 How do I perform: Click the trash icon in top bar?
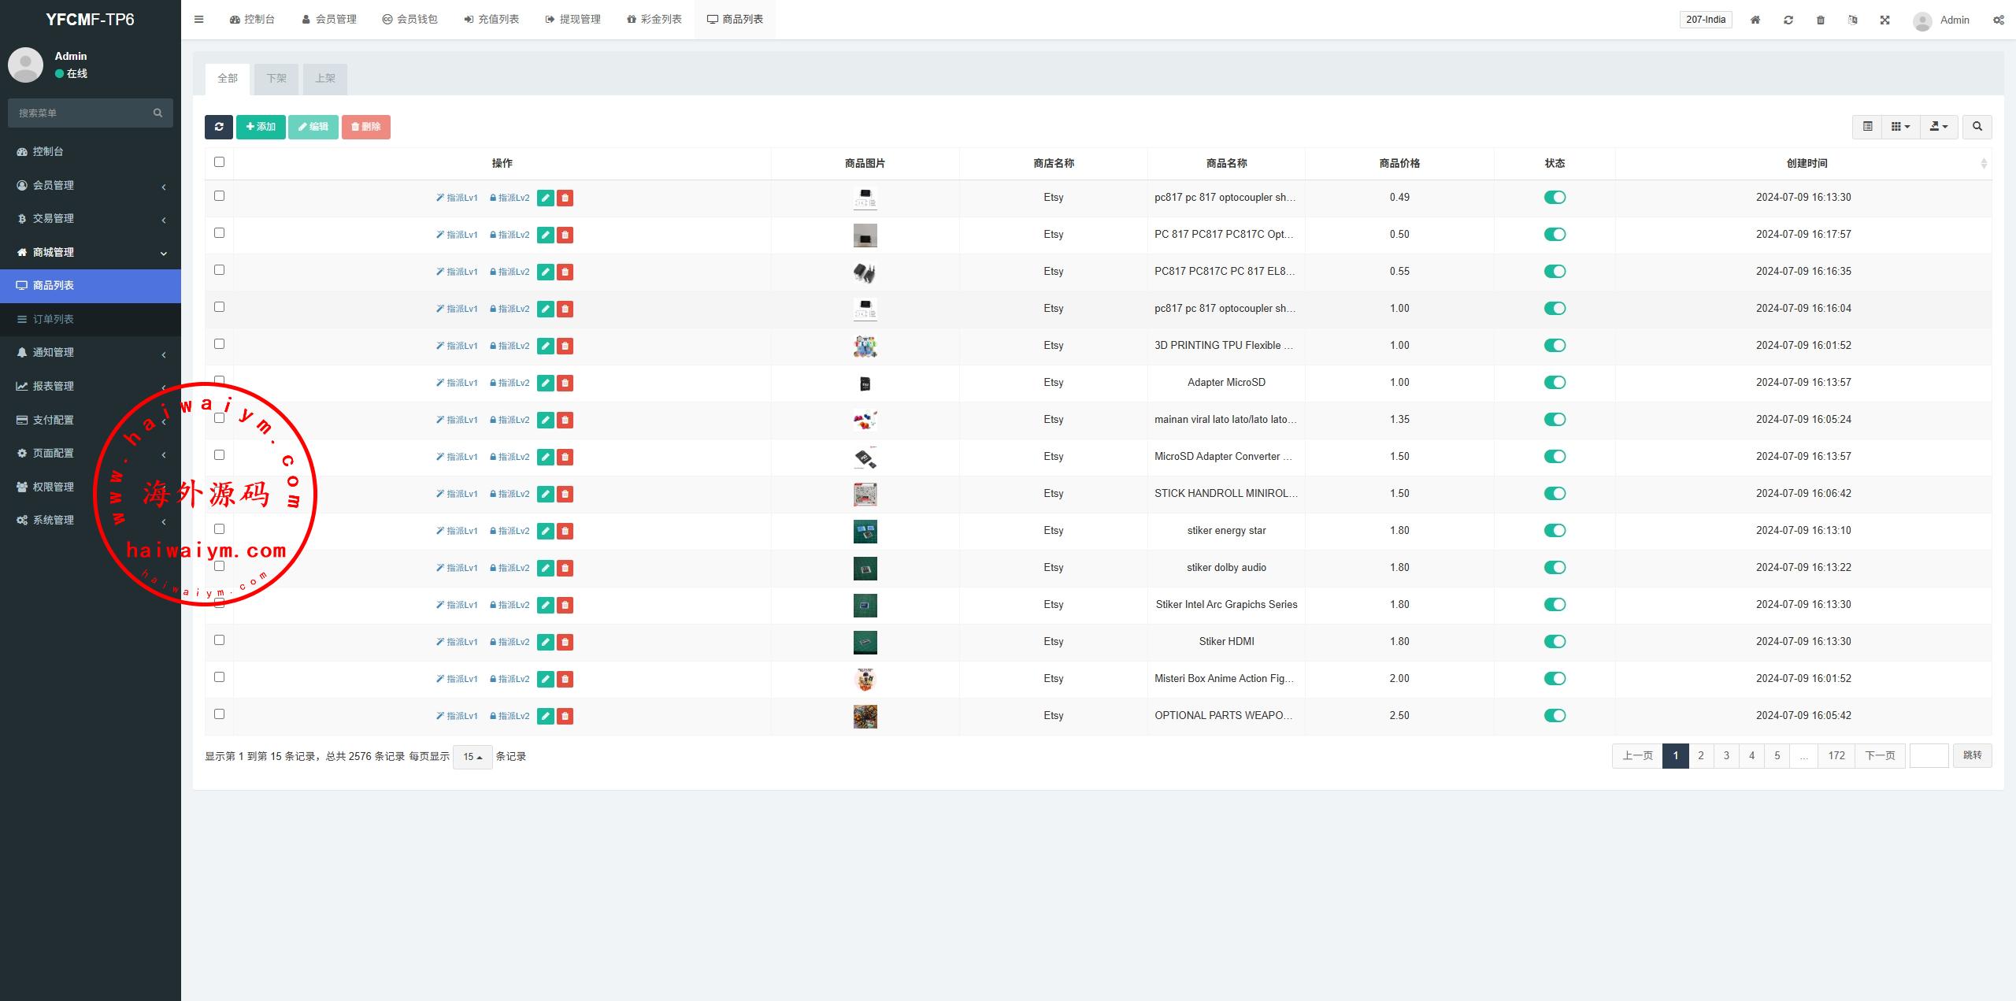click(x=1821, y=20)
